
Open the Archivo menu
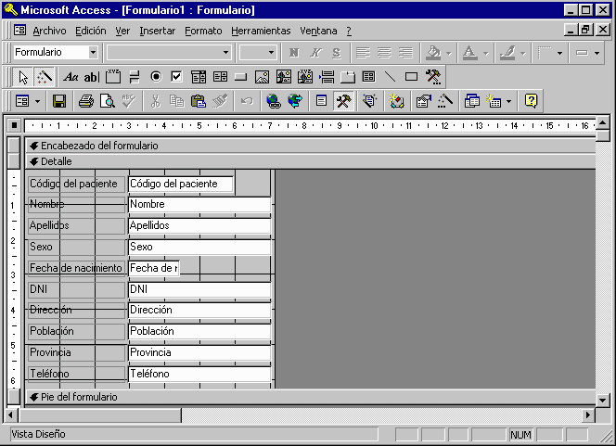[x=49, y=31]
